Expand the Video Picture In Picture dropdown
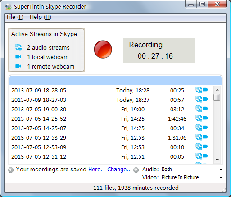The width and height of the screenshot is (231, 197). [x=192, y=178]
